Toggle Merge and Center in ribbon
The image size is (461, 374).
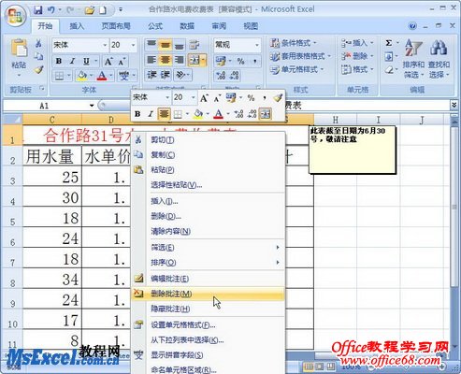tap(194, 60)
